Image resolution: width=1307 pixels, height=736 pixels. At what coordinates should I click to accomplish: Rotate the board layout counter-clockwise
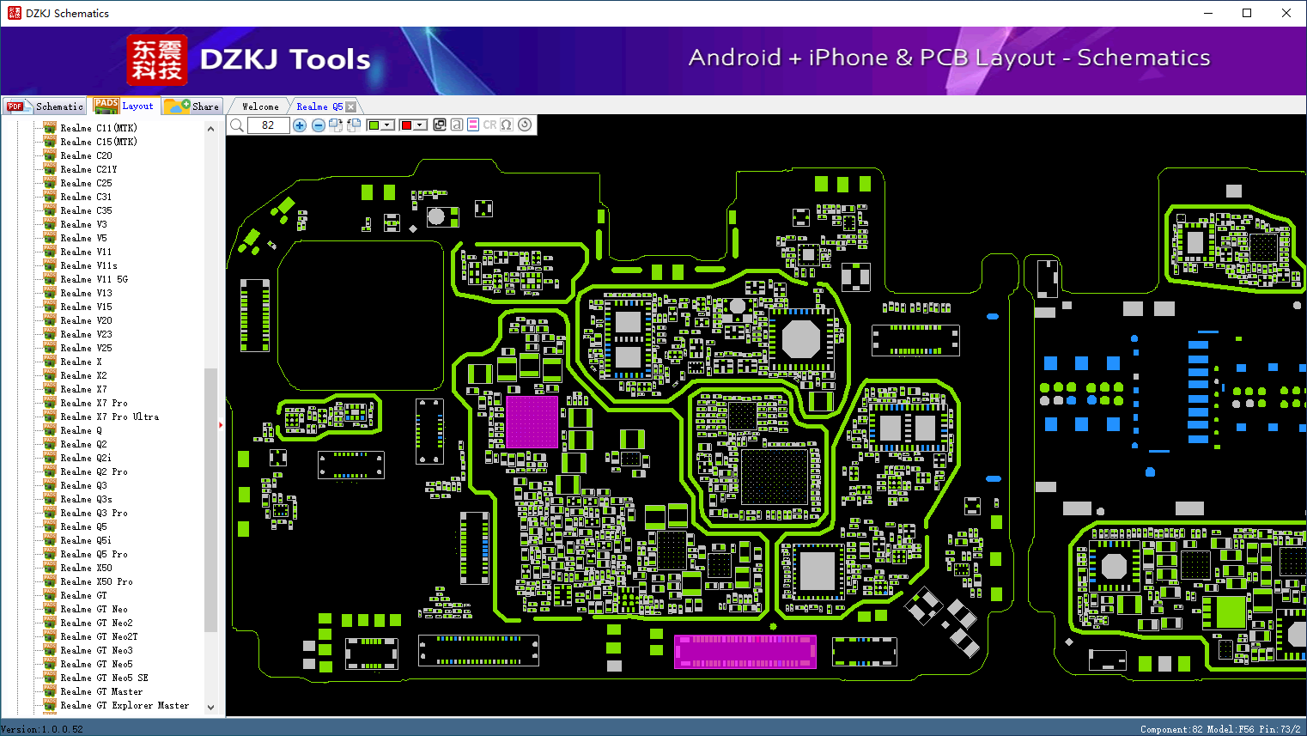click(353, 125)
